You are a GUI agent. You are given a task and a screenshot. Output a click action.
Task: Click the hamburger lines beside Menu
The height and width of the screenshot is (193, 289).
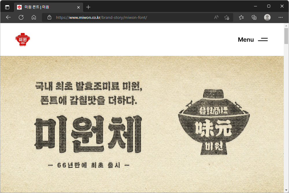point(263,40)
